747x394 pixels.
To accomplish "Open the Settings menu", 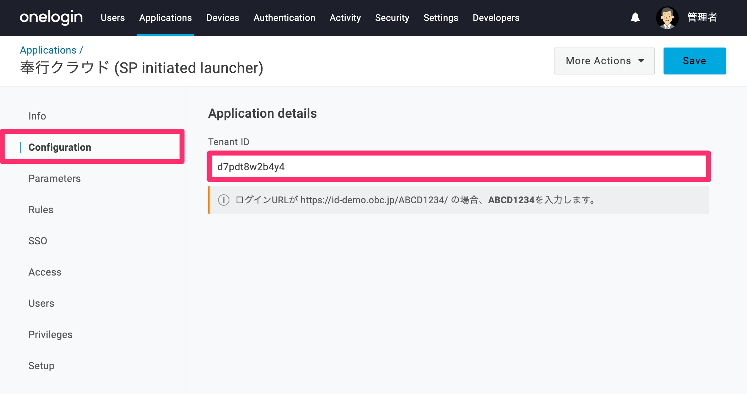I will pyautogui.click(x=441, y=18).
